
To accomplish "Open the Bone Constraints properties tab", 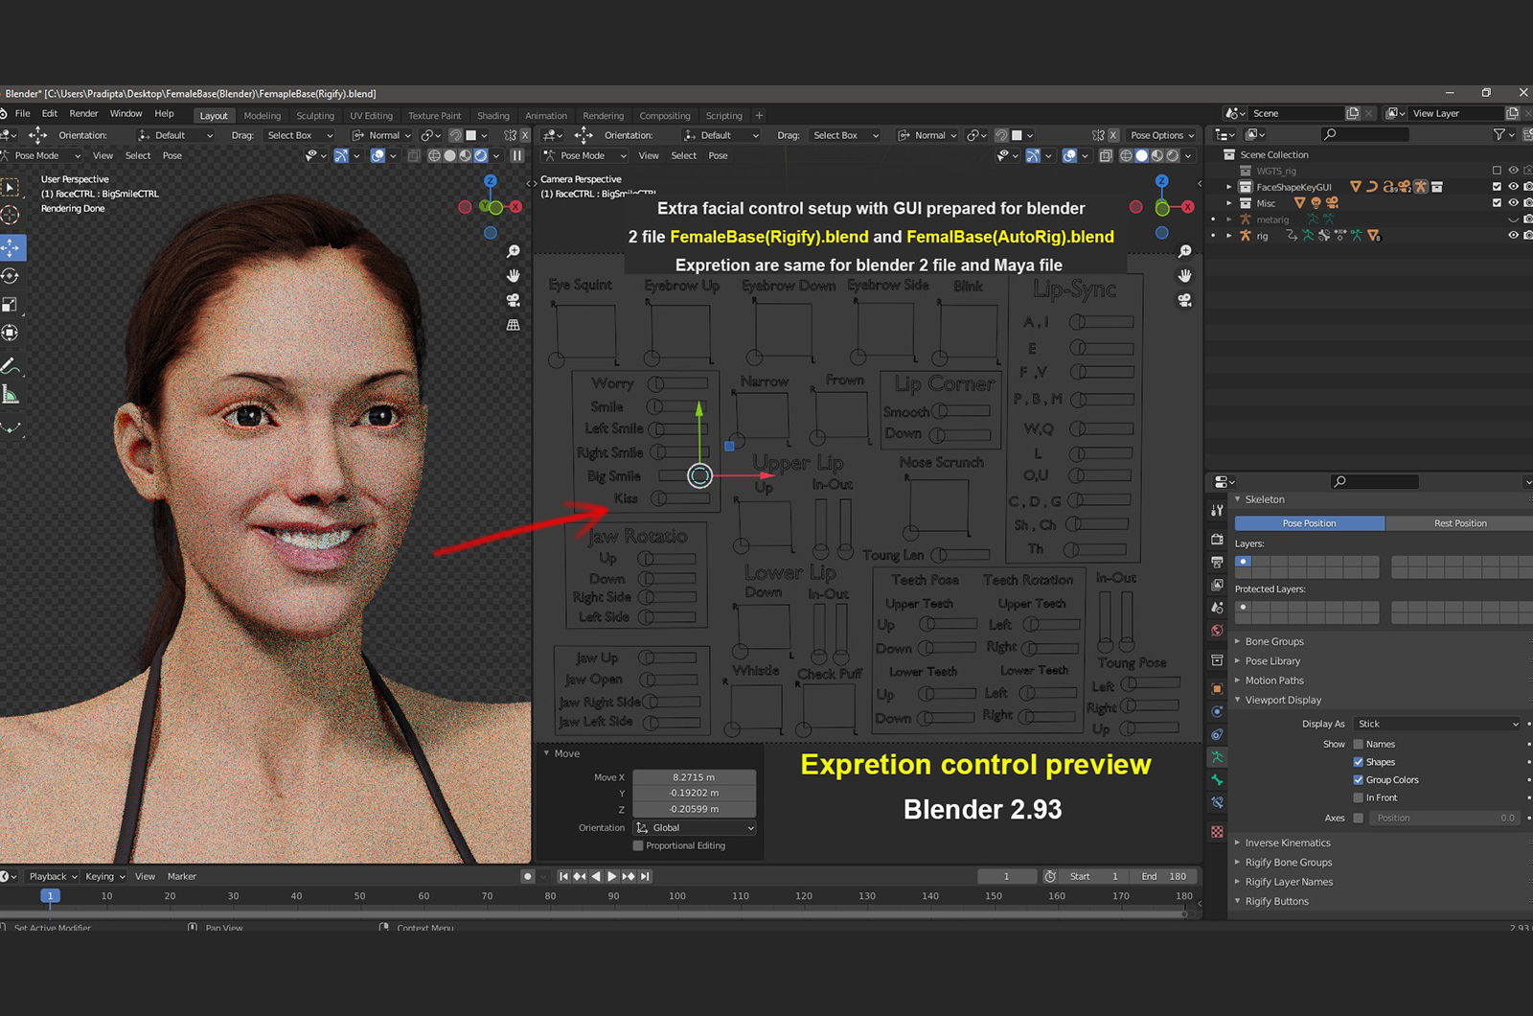I will 1217,803.
